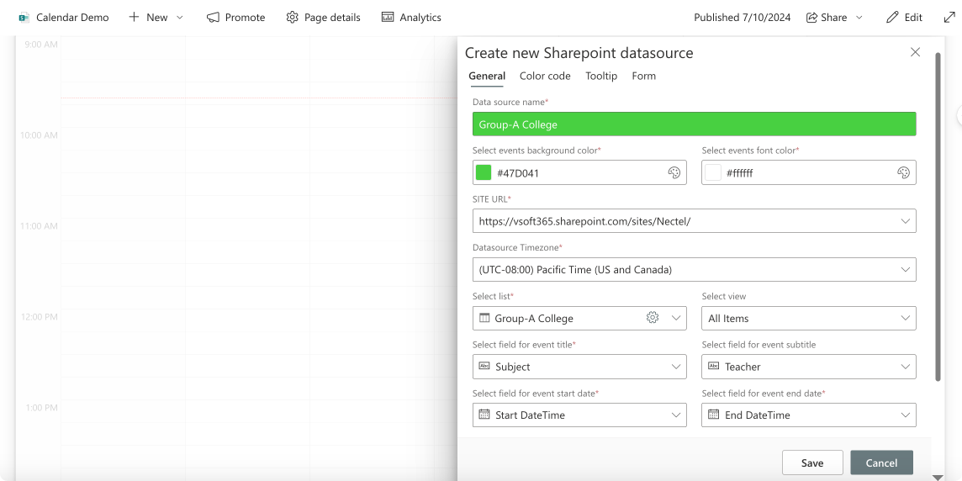
Task: Click the Analytics chart icon
Action: pyautogui.click(x=388, y=17)
